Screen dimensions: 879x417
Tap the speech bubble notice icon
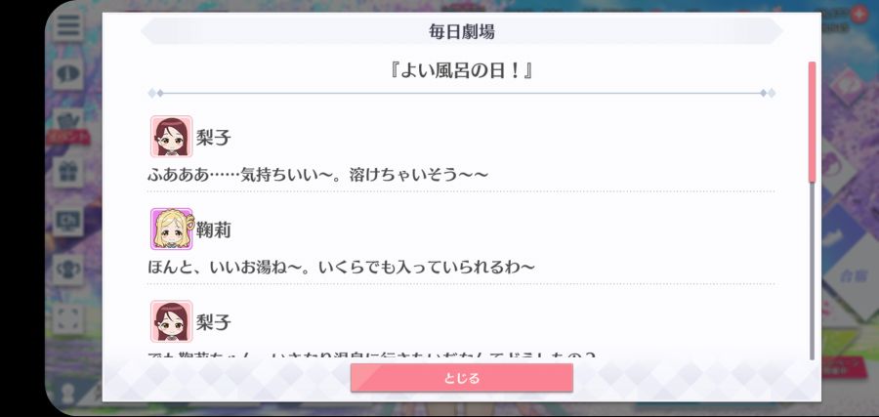[69, 75]
